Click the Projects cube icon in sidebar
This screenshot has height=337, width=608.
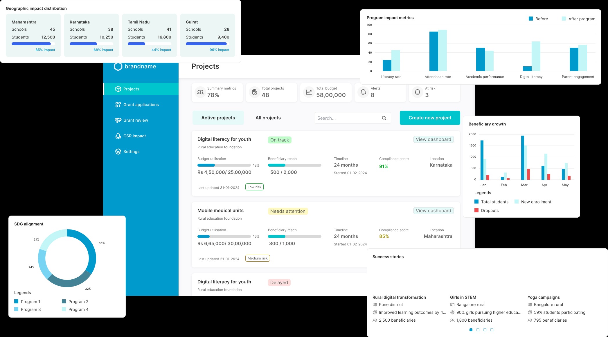click(118, 89)
